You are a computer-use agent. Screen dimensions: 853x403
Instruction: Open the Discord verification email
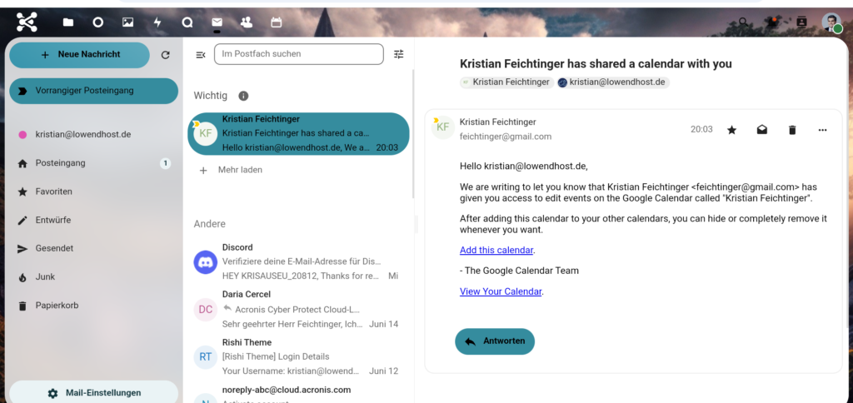[x=299, y=262]
